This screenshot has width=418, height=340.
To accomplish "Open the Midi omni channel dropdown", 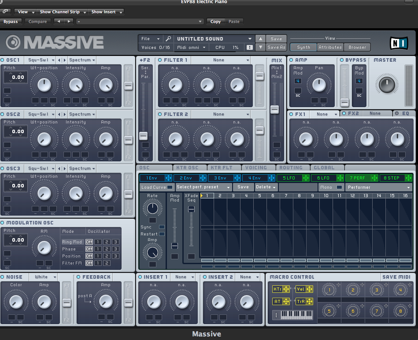I will pos(191,47).
